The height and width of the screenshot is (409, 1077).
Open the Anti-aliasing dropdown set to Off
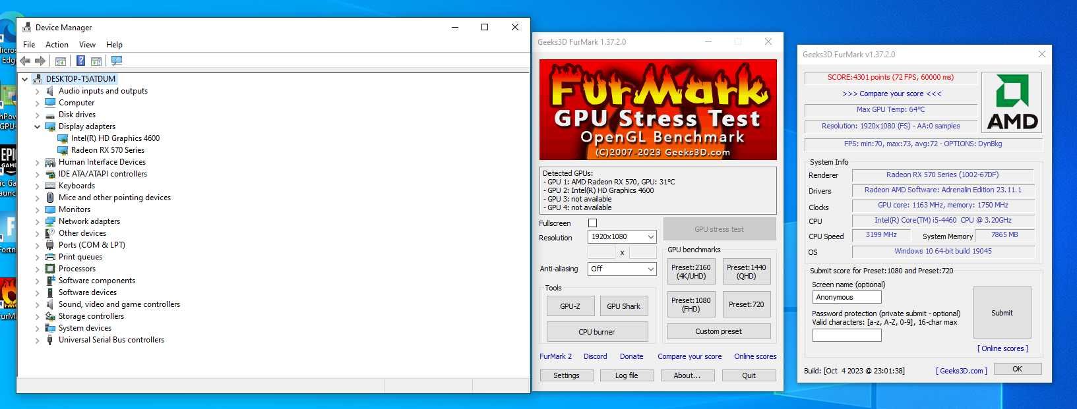pyautogui.click(x=622, y=269)
